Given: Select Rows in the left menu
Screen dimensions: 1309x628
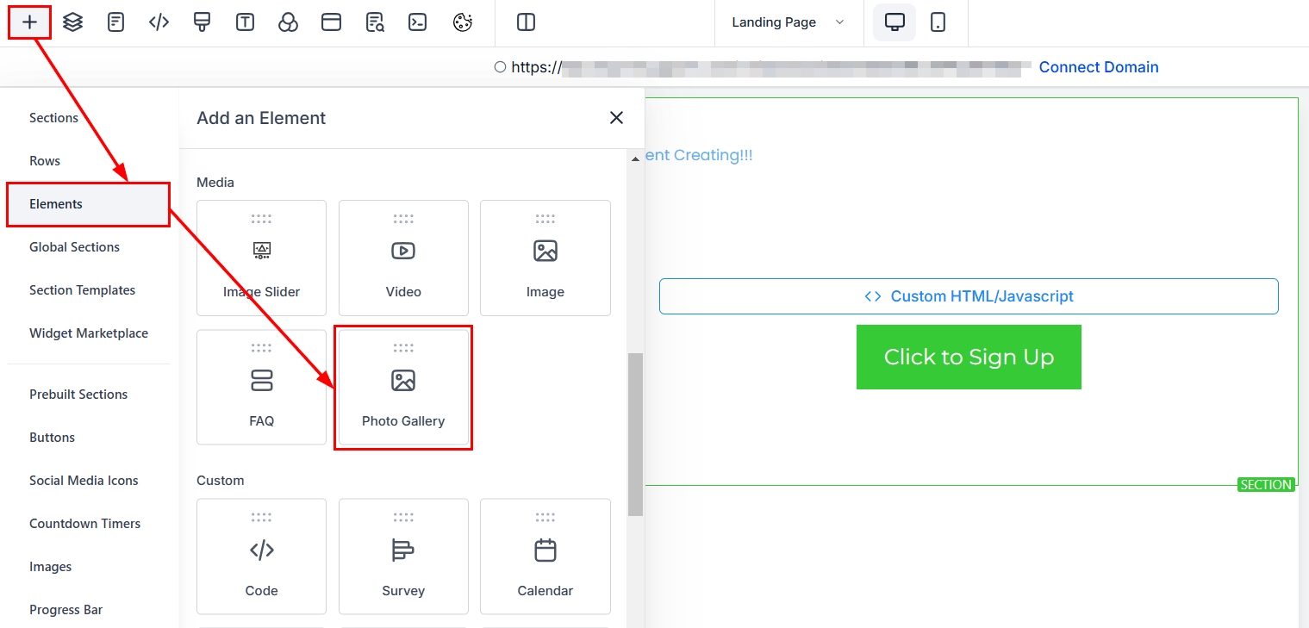Looking at the screenshot, I should coord(45,161).
